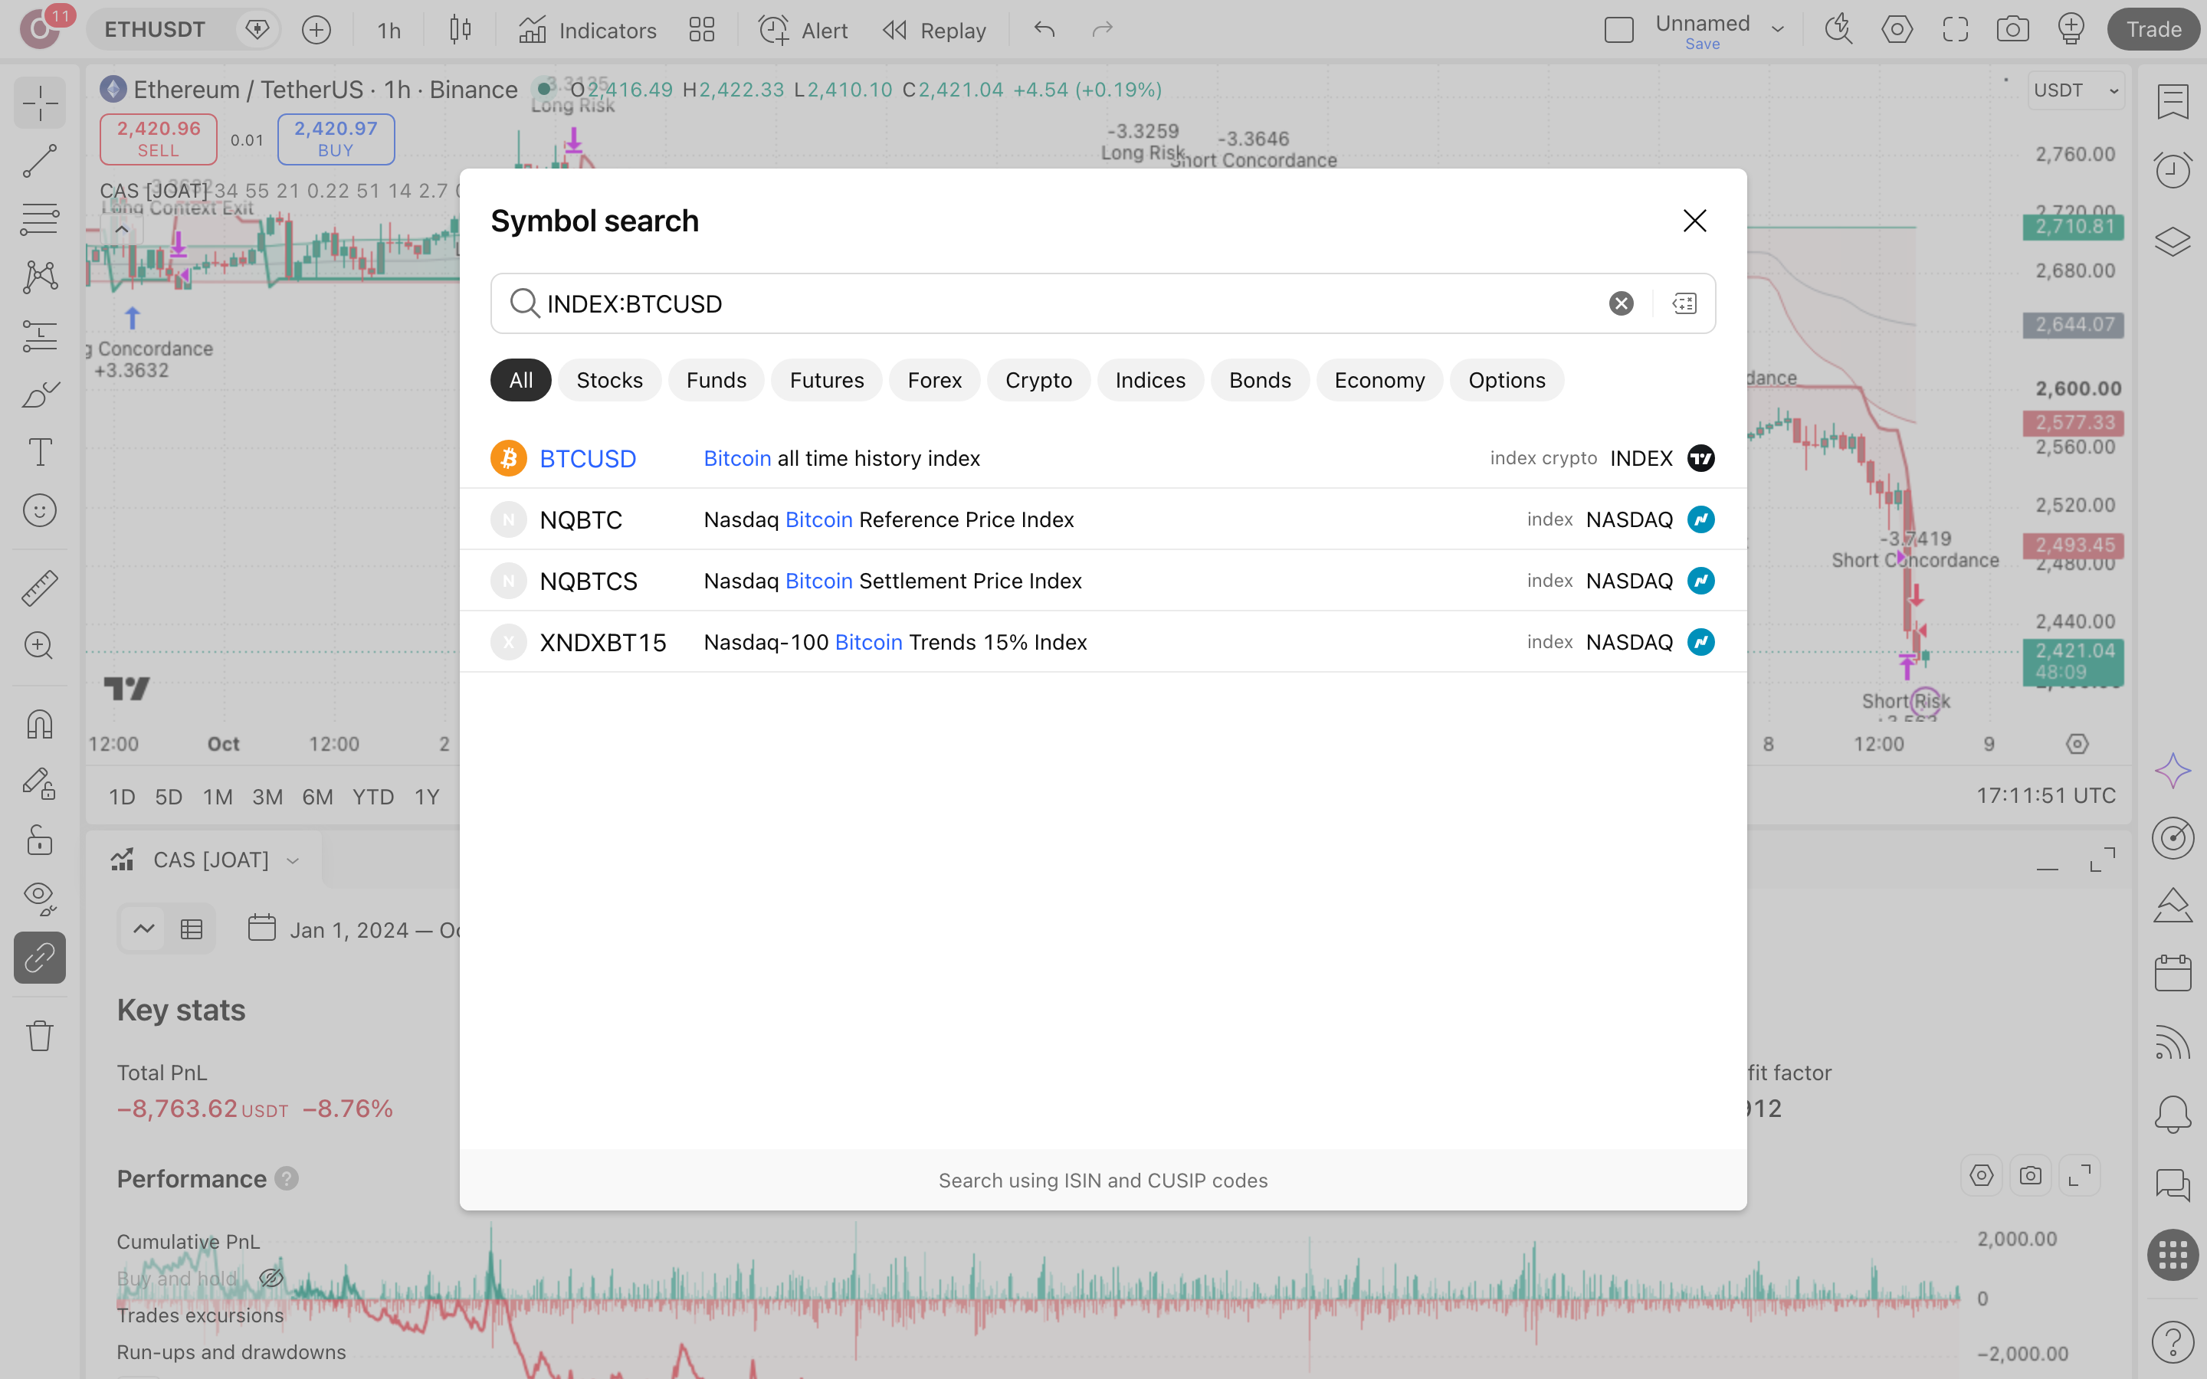Screen dimensions: 2207x1379
Task: Toggle magnet mode
Action: tap(39, 724)
